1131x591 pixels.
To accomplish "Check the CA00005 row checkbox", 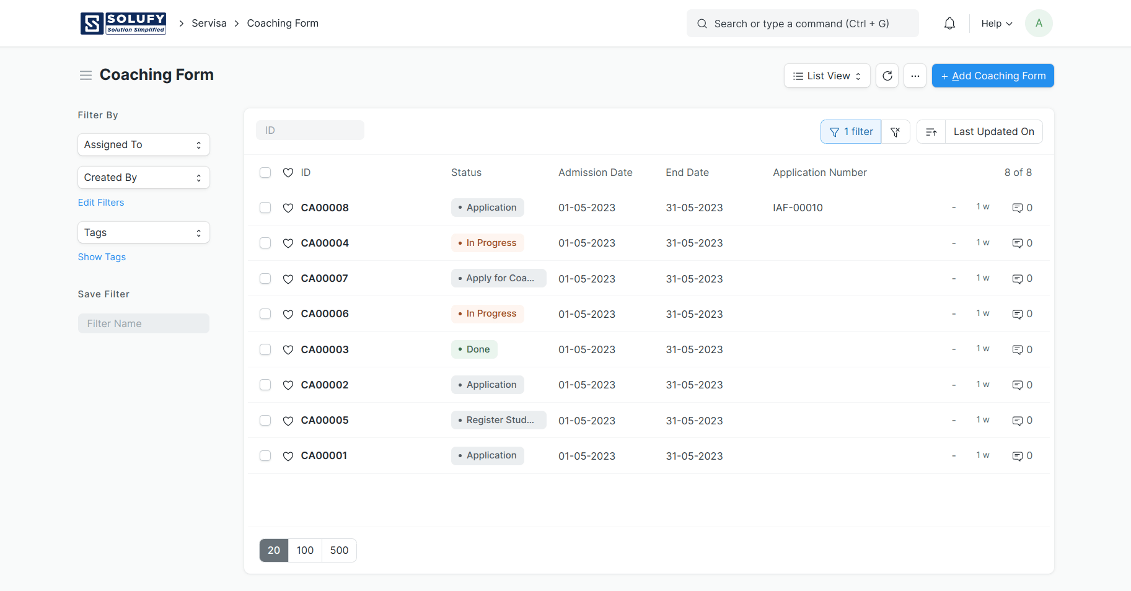I will (265, 420).
